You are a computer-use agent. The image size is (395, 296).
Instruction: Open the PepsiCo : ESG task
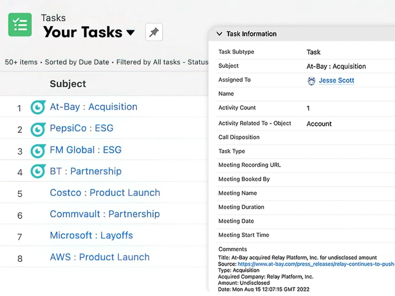81,128
